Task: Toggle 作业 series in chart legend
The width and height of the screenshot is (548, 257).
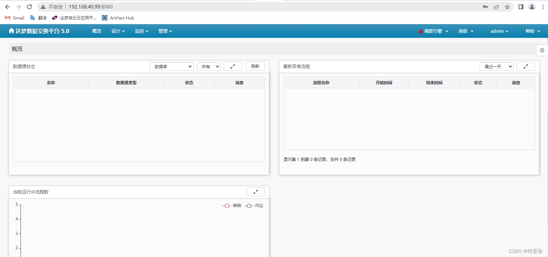Action: pos(254,206)
